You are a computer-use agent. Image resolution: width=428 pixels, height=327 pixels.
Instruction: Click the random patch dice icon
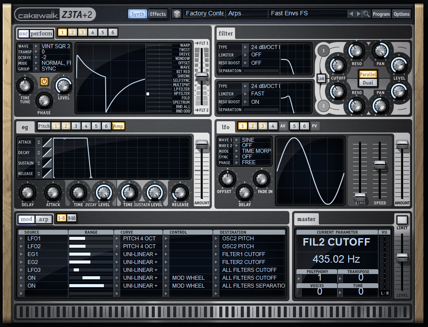(177, 14)
